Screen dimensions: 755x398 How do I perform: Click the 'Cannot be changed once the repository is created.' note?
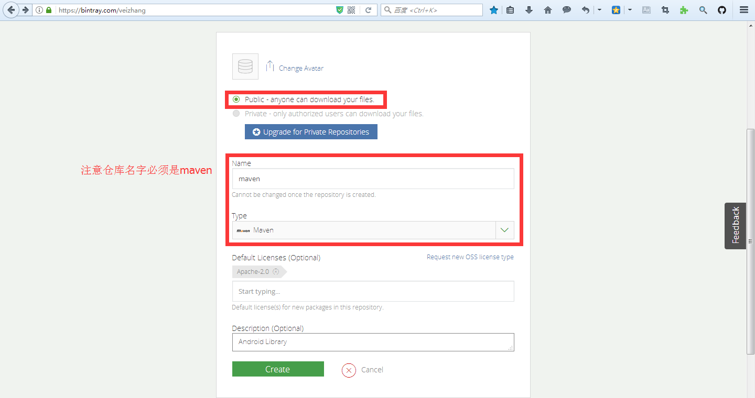pyautogui.click(x=304, y=195)
